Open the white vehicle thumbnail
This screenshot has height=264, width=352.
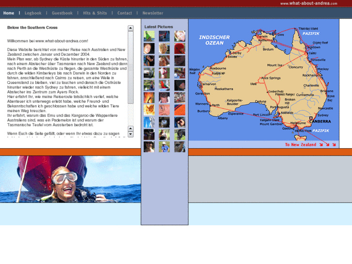[149, 73]
